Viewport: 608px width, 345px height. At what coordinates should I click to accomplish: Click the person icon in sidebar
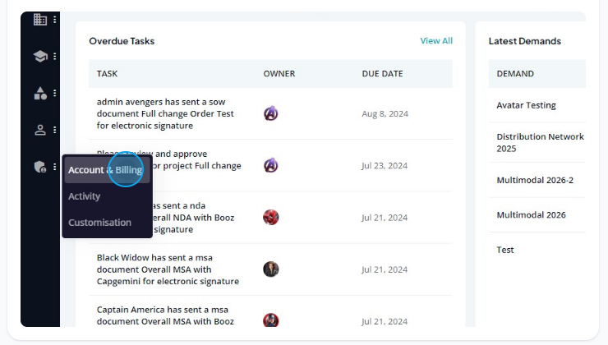pyautogui.click(x=39, y=130)
